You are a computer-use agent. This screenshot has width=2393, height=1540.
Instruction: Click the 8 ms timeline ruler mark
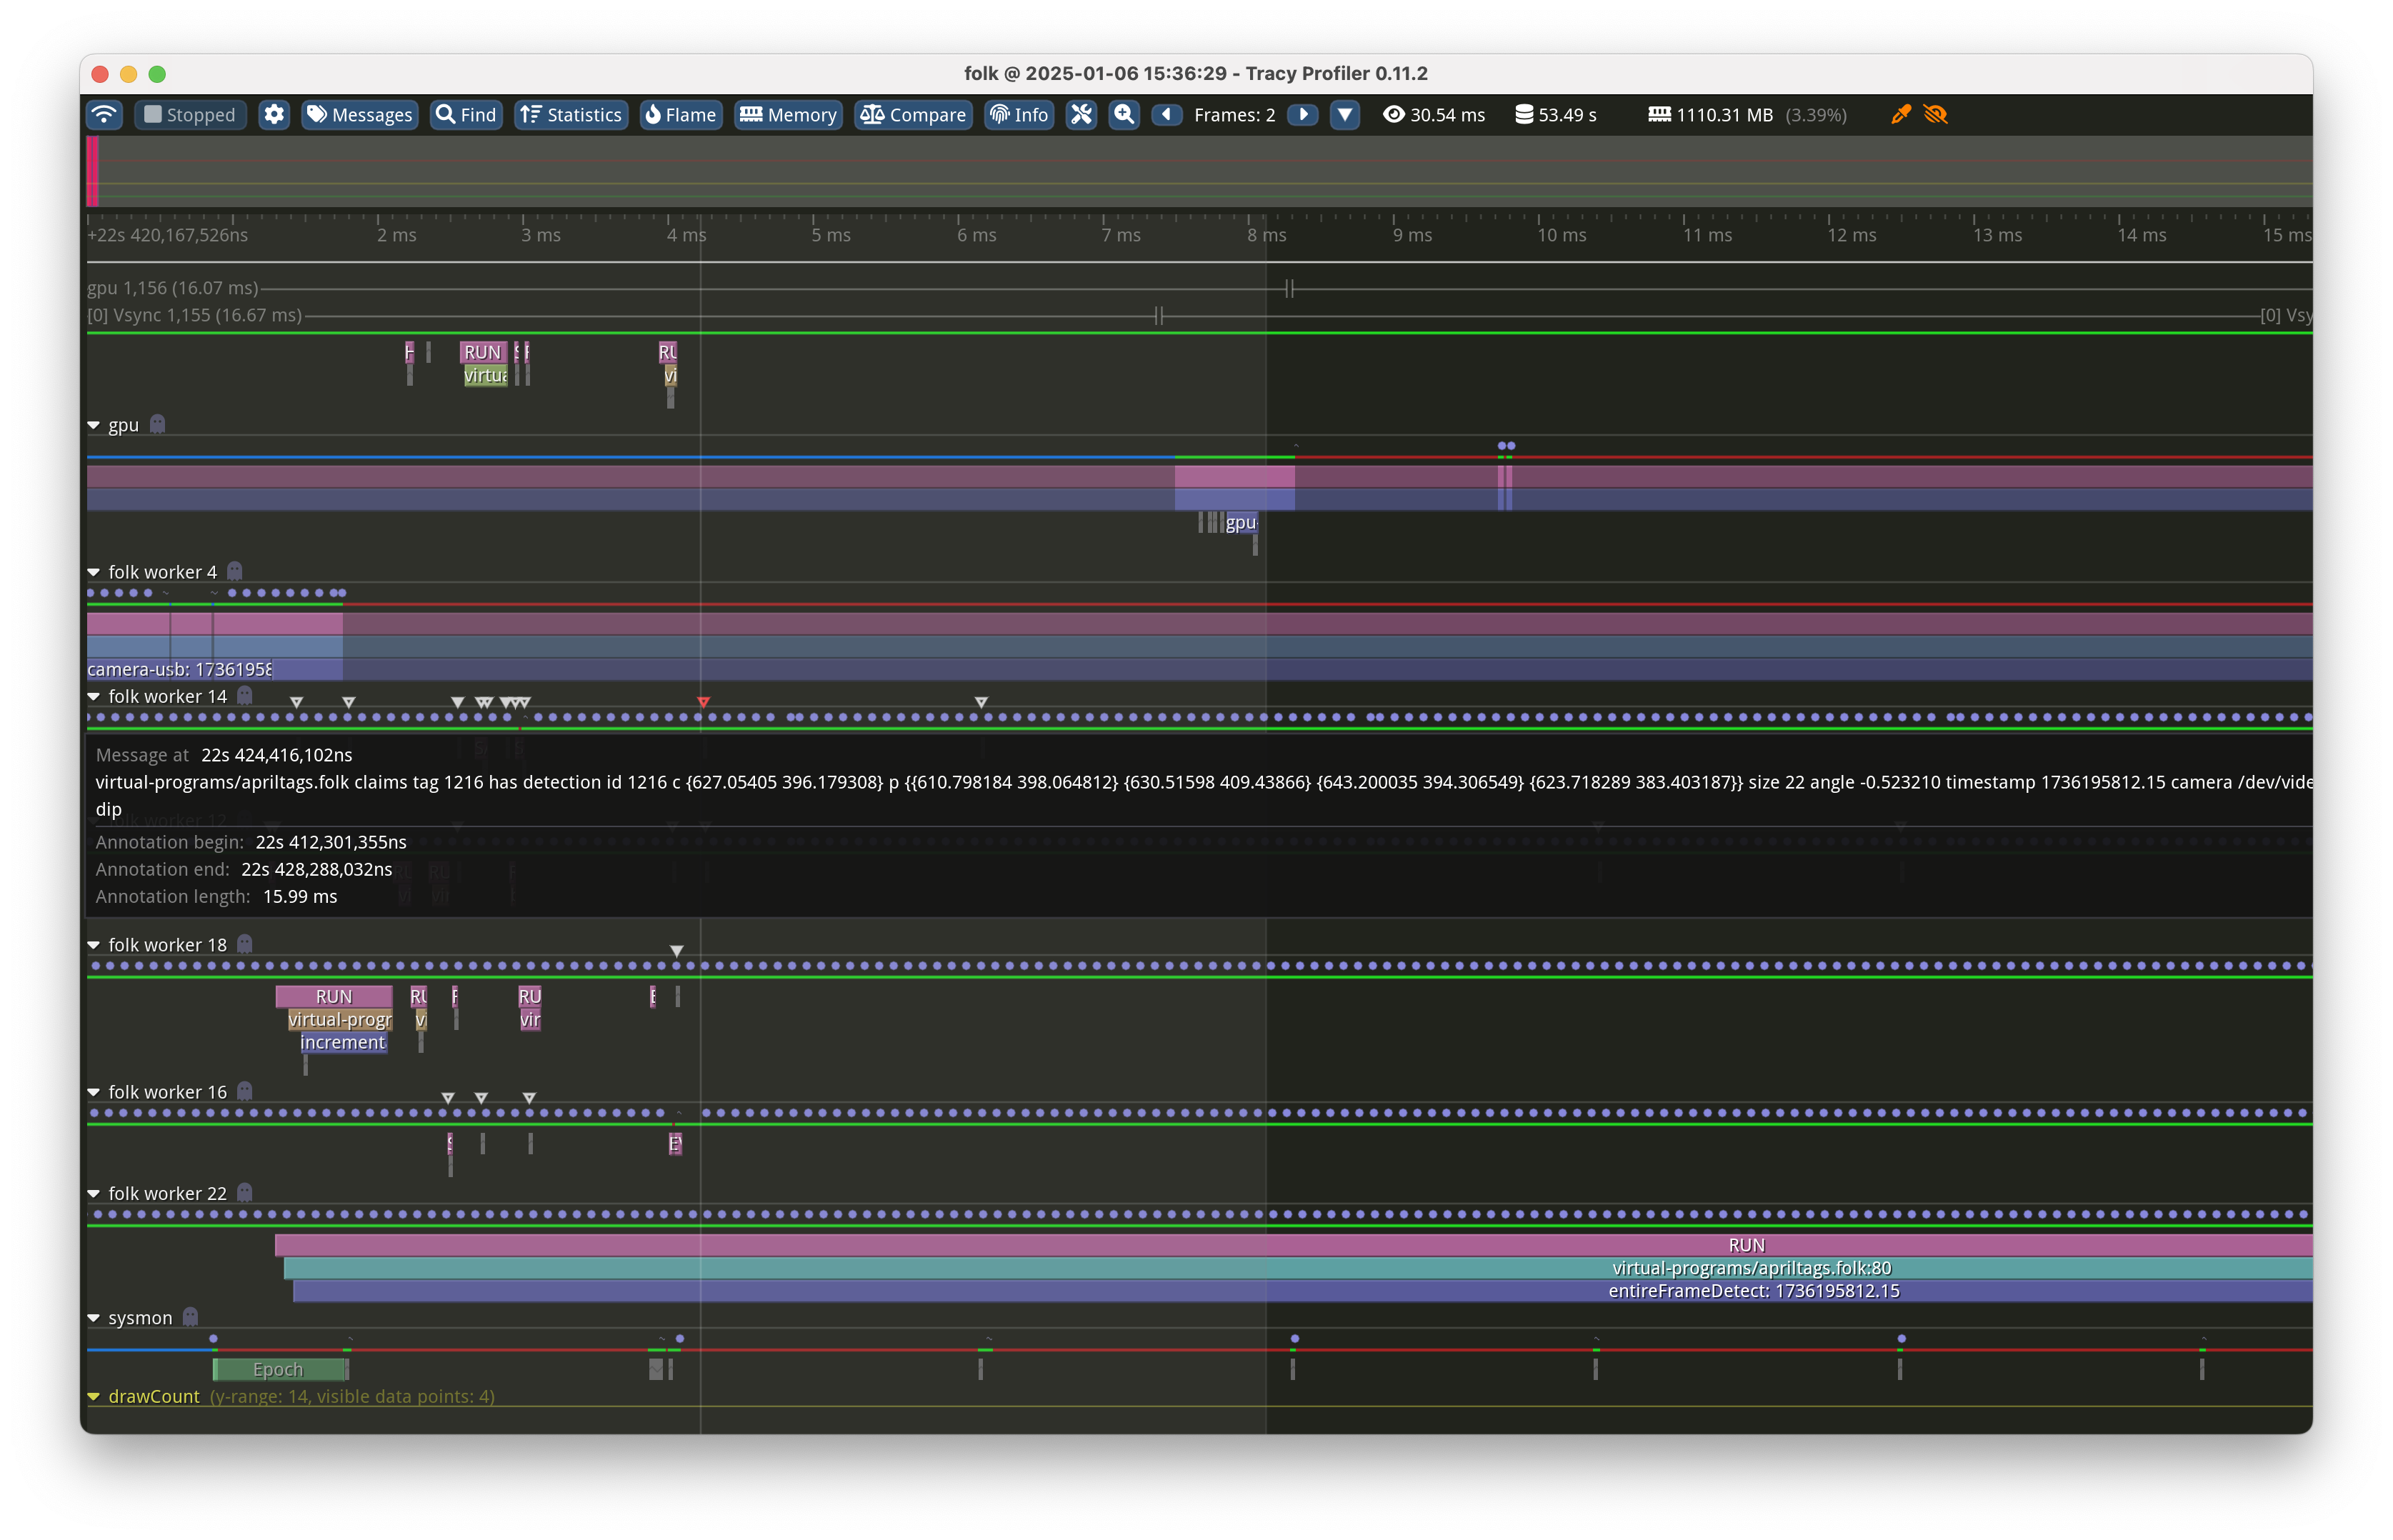(x=1266, y=235)
